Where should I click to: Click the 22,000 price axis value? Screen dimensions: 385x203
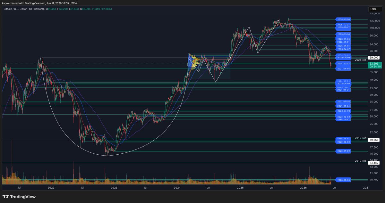[375, 132]
